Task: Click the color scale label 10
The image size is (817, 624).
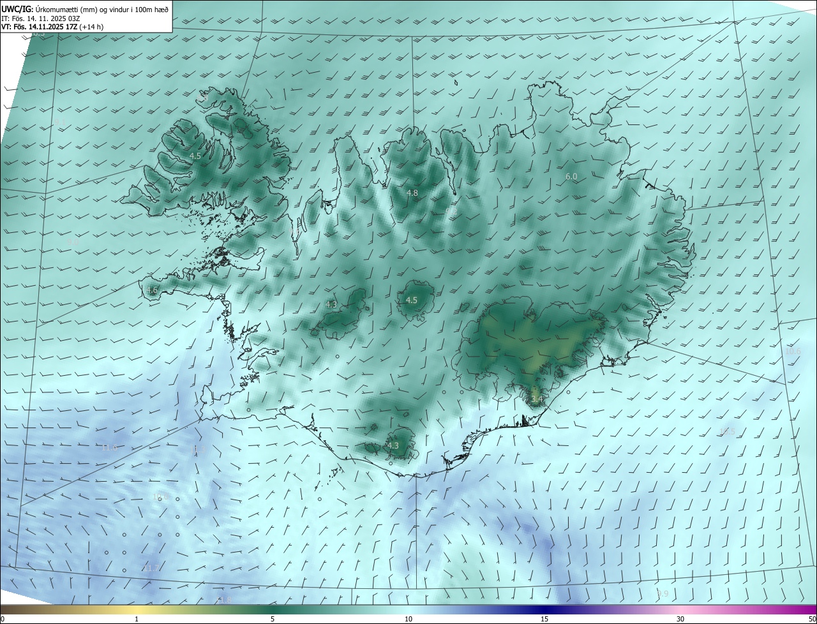Action: point(408,619)
